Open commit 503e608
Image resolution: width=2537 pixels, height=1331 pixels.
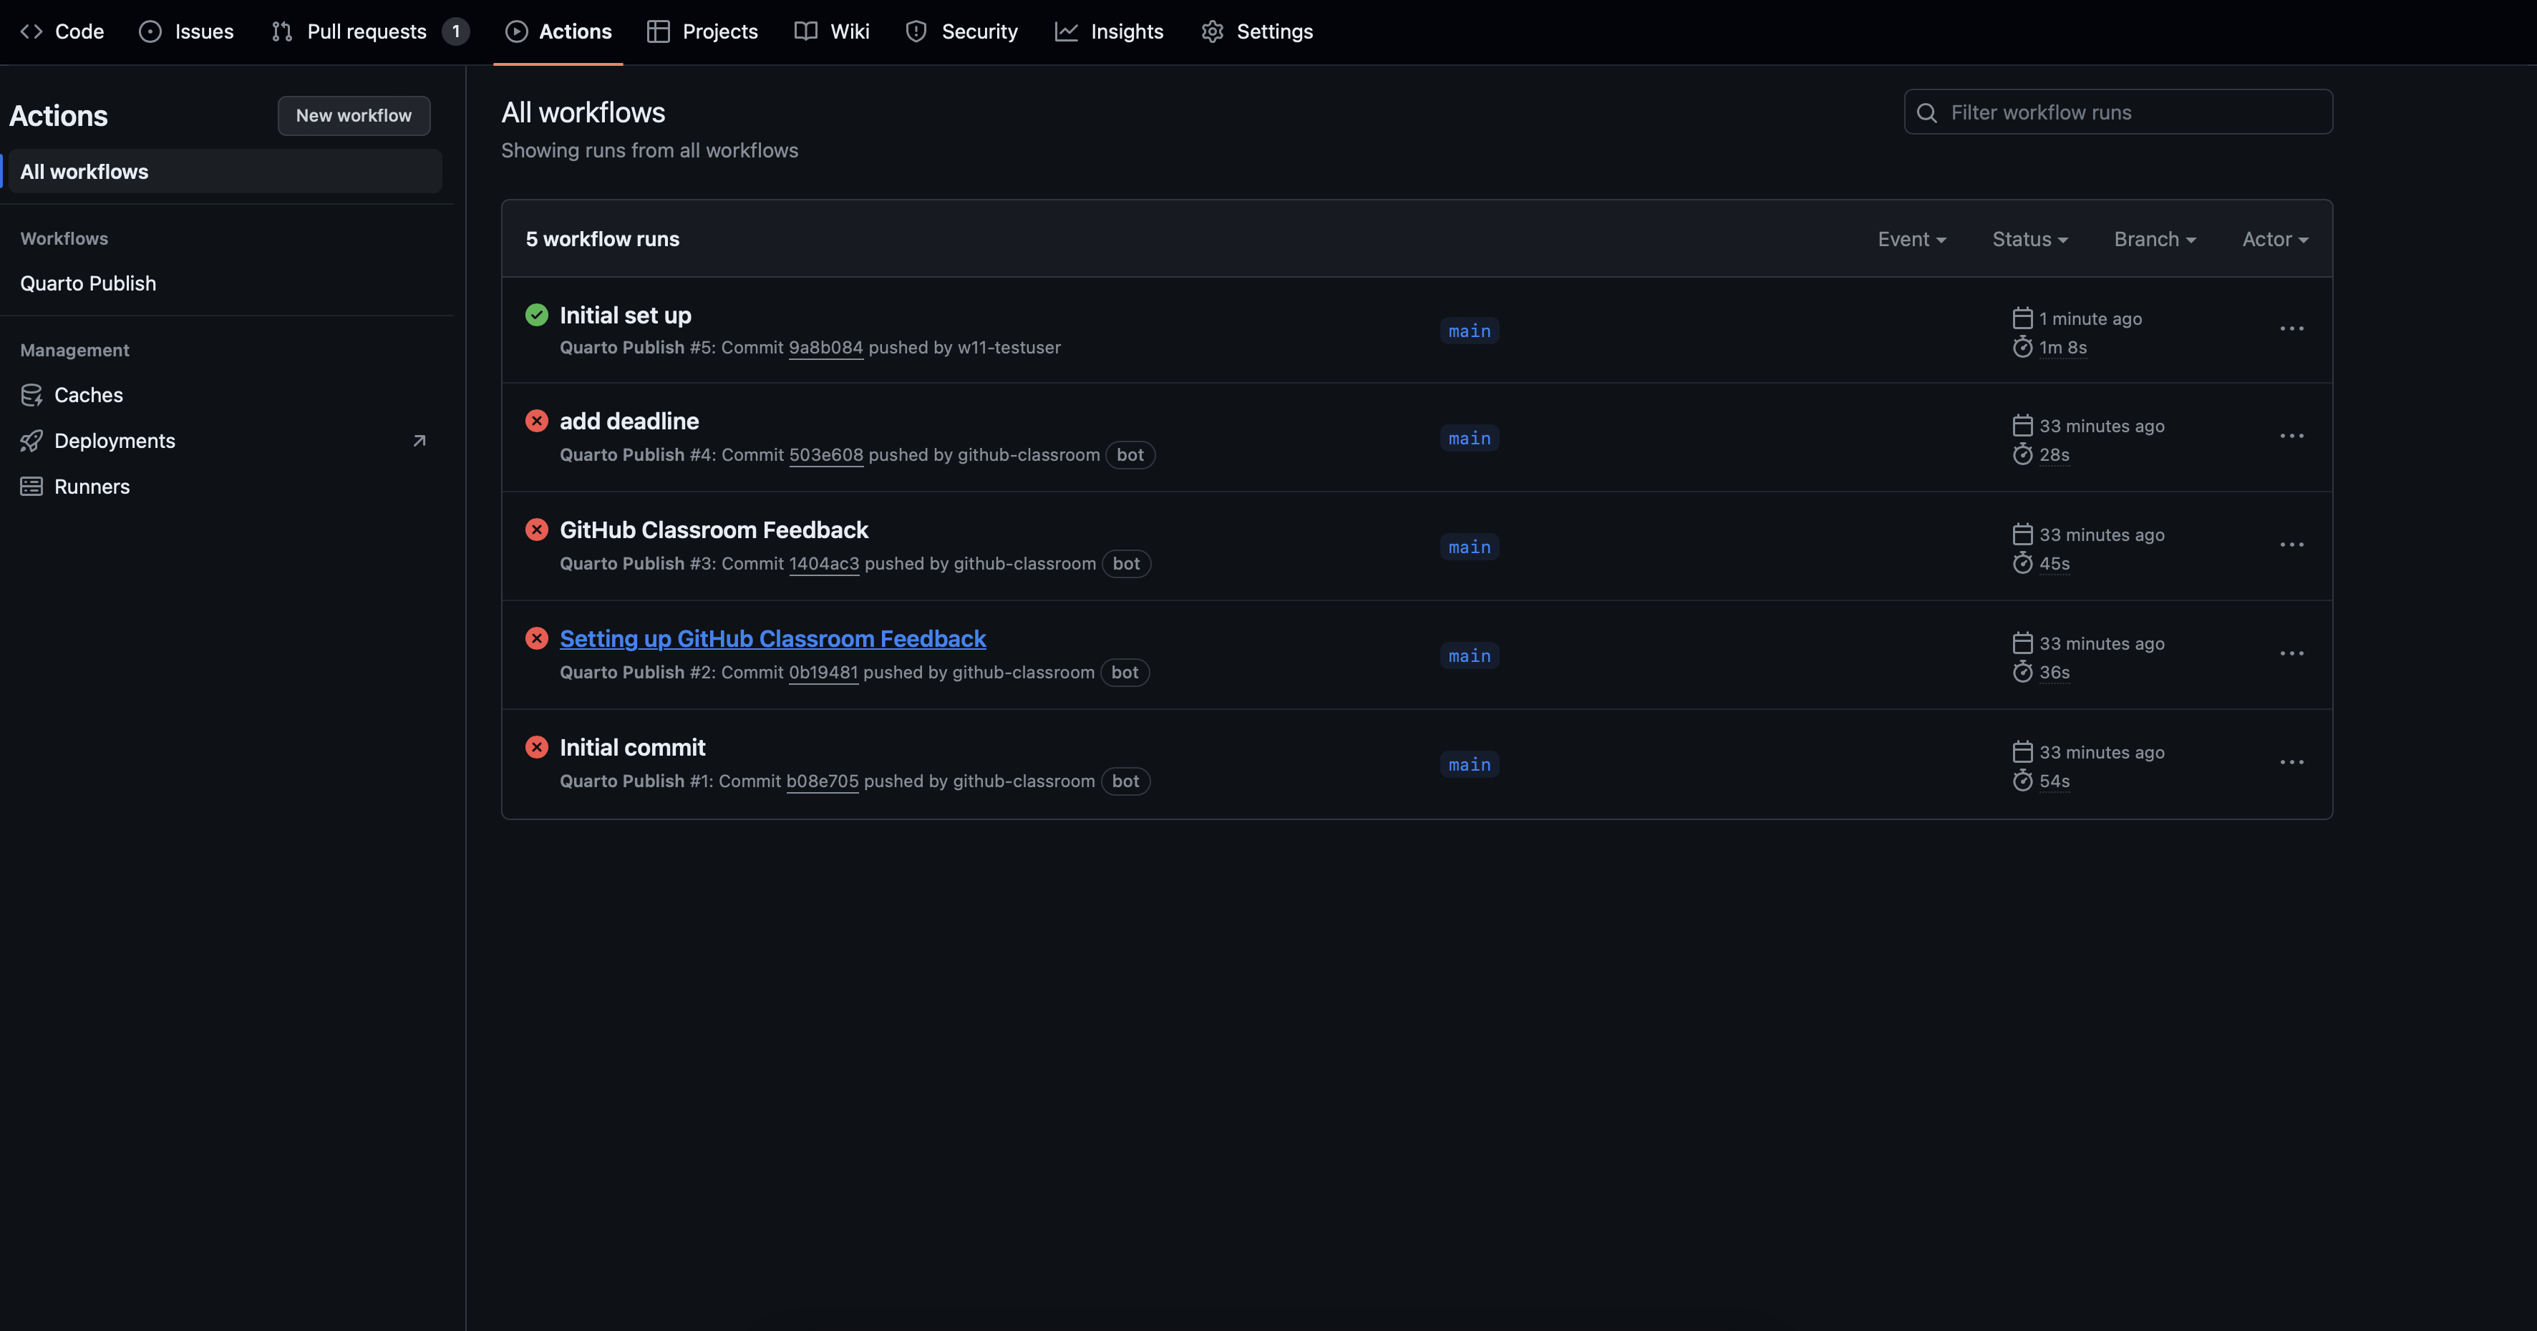pos(826,455)
